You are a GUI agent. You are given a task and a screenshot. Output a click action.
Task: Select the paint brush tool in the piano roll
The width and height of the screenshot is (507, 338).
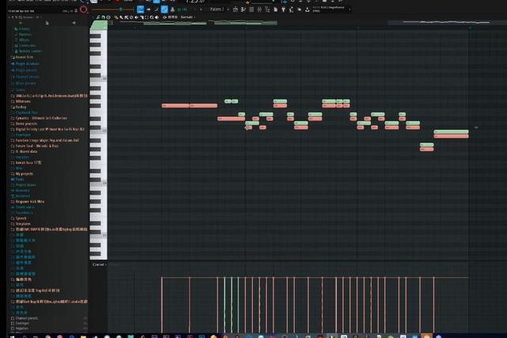click(121, 17)
